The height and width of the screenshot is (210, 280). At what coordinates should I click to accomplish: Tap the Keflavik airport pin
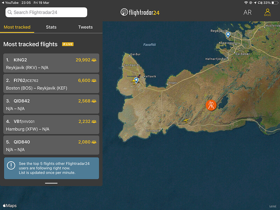coord(136,80)
